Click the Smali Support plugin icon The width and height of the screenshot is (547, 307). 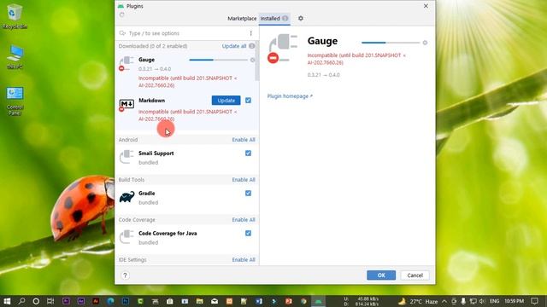click(126, 157)
